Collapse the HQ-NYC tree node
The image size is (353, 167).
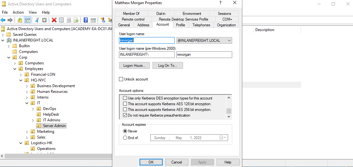click(21, 80)
